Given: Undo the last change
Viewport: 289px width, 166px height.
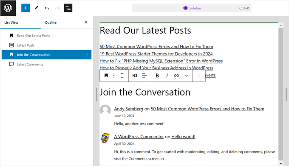Looking at the screenshot, I should [47, 8].
